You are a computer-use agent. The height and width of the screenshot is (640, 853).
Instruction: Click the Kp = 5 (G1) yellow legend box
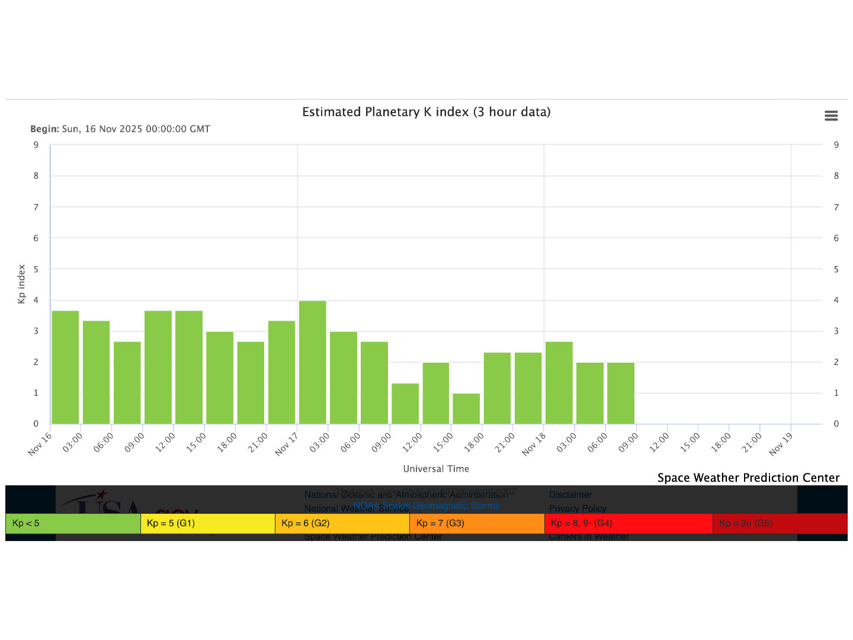(207, 523)
